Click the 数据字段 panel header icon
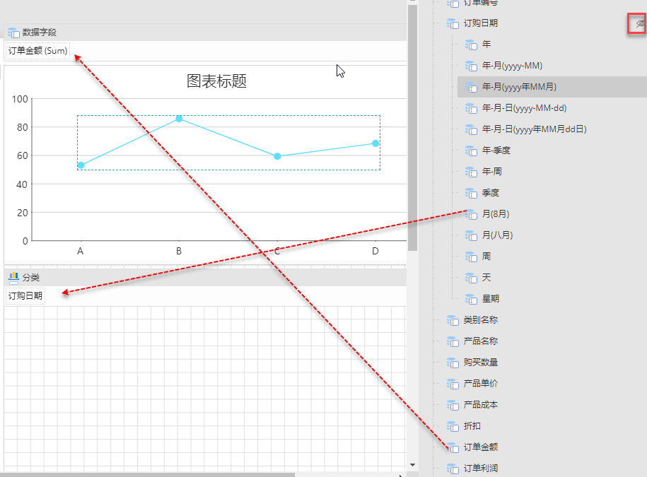647x477 pixels. pos(13,32)
